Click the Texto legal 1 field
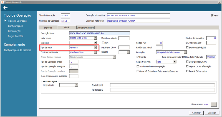The width and height of the screenshot is (222, 117). coord(162,85)
